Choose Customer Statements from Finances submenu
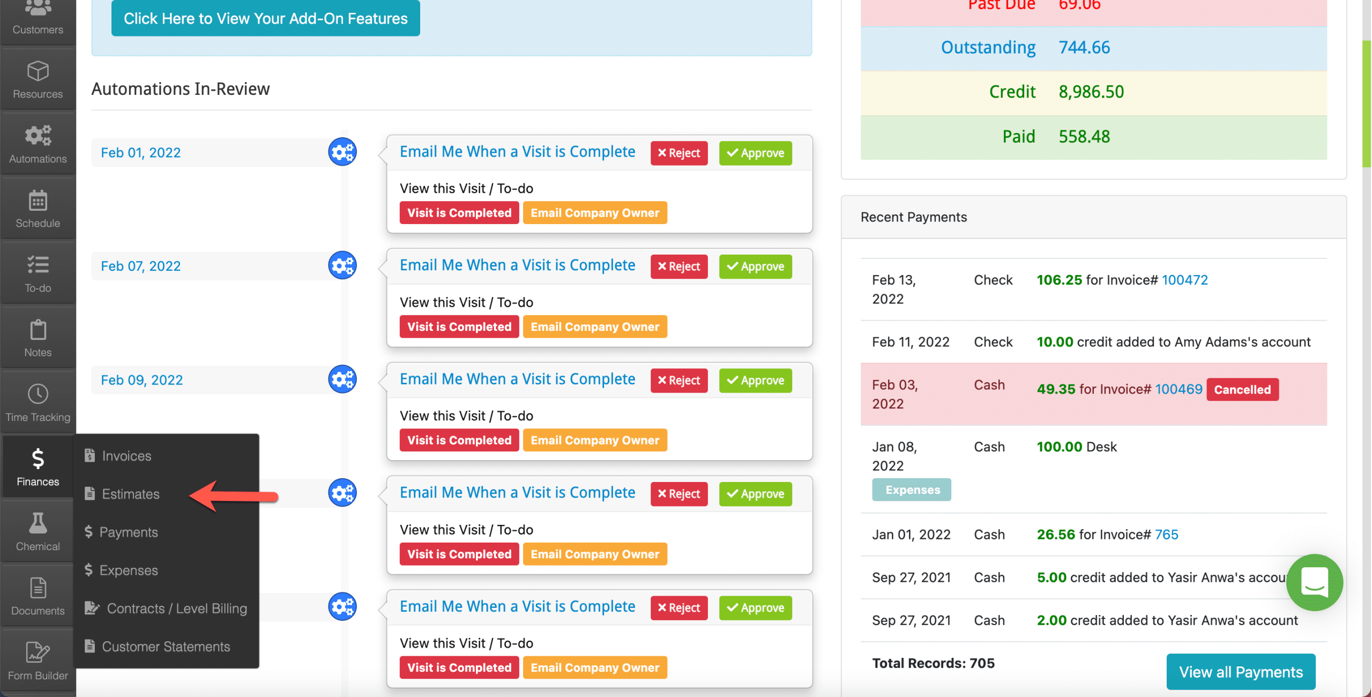 point(166,646)
